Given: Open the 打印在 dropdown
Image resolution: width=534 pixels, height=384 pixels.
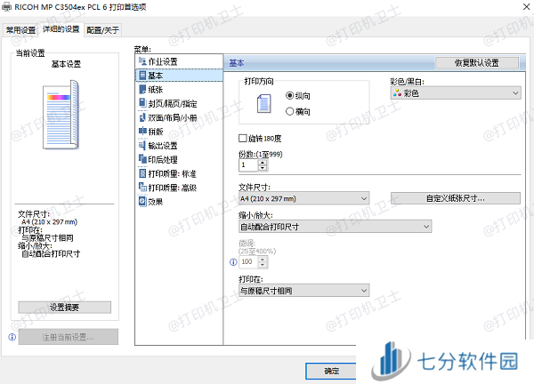Looking at the screenshot, I should (303, 291).
